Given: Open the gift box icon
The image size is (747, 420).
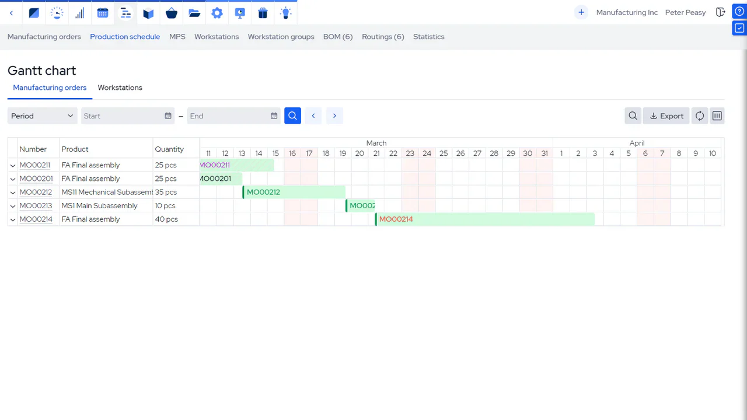Looking at the screenshot, I should pos(263,13).
